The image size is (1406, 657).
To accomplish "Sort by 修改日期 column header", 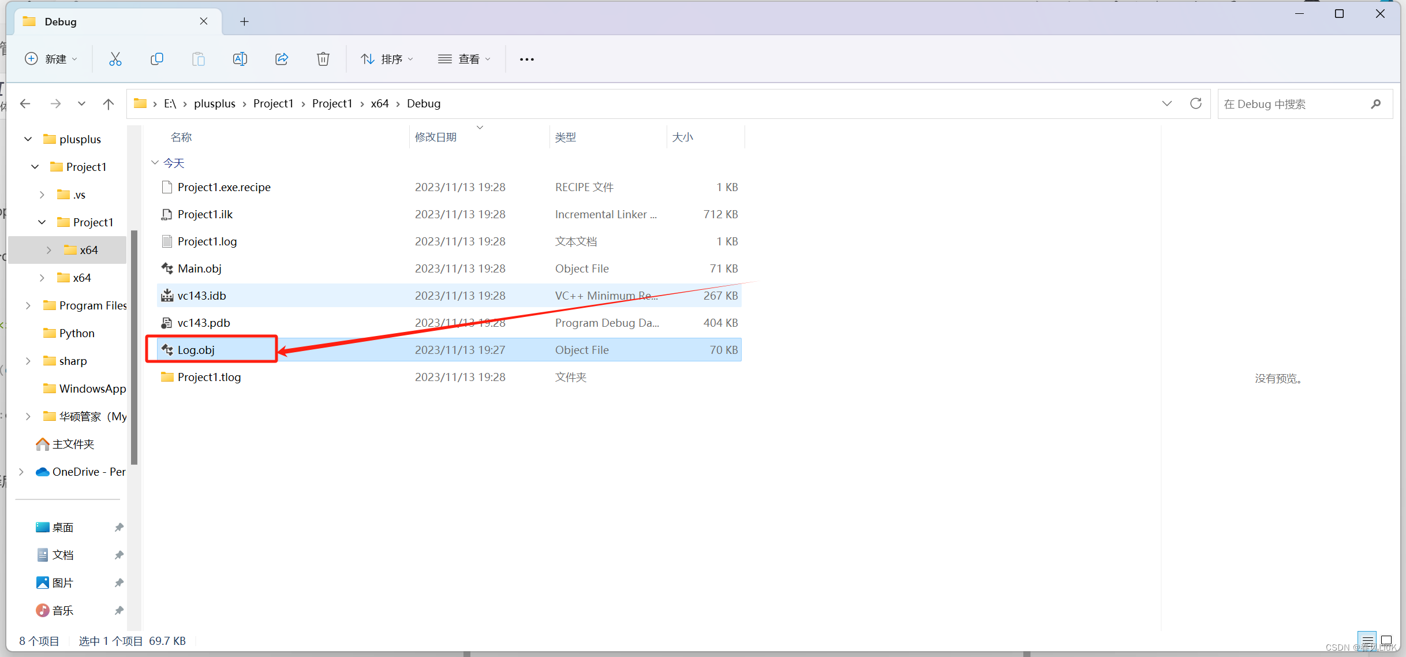I will 436,137.
